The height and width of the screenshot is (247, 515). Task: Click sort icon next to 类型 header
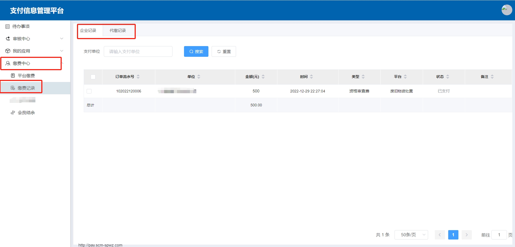pos(363,77)
